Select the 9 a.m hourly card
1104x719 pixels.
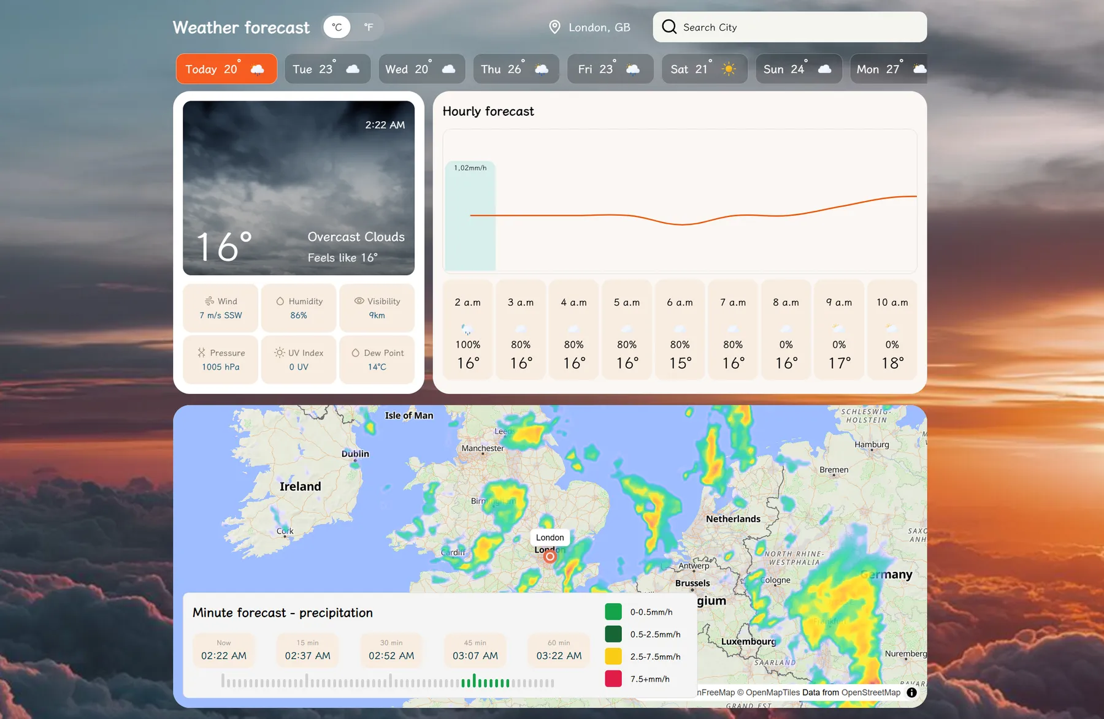point(839,330)
